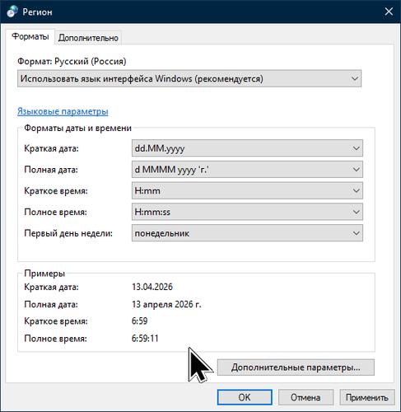Expand the Первый день недели dropdown
The width and height of the screenshot is (401, 412).
pyautogui.click(x=247, y=233)
